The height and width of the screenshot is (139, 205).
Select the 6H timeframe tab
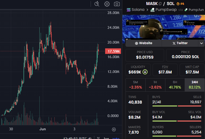pos(175,85)
